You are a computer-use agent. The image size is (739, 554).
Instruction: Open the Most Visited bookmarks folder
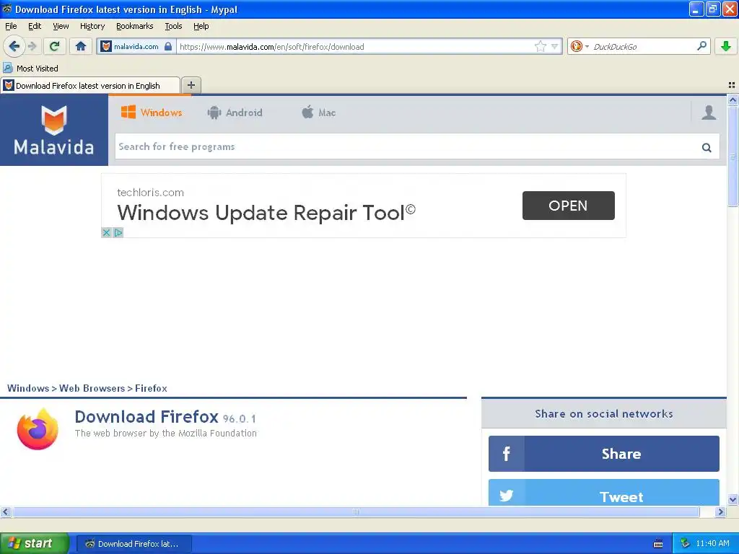31,69
